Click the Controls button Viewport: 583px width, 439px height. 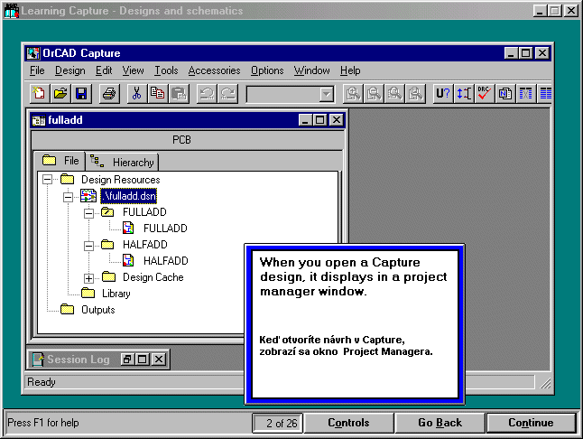click(348, 423)
